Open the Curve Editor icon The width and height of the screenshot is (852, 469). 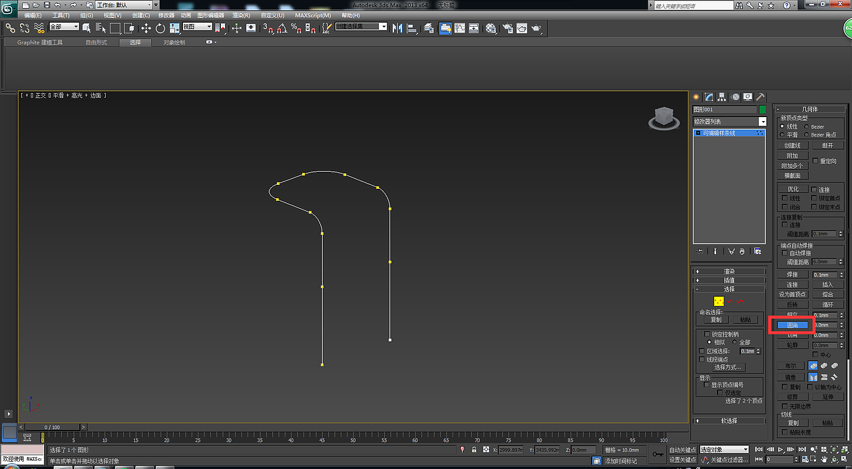pyautogui.click(x=459, y=28)
